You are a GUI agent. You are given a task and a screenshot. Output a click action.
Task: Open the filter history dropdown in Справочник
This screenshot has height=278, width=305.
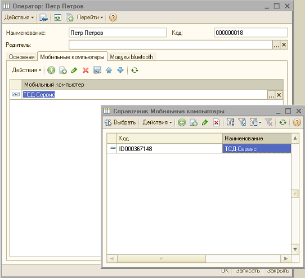tap(255, 122)
